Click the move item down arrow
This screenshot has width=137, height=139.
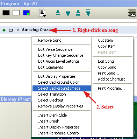pyautogui.click(x=68, y=13)
